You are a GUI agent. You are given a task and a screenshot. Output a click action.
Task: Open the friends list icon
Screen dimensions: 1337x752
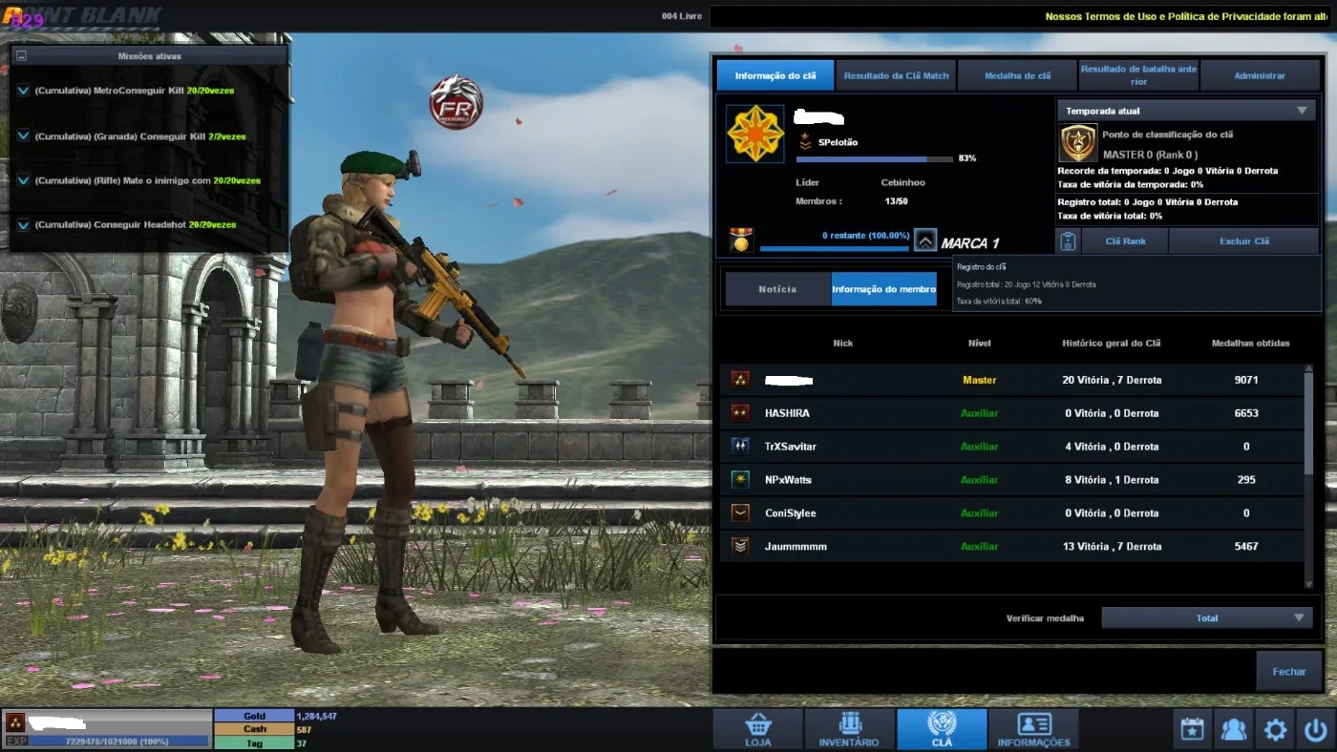[1233, 730]
